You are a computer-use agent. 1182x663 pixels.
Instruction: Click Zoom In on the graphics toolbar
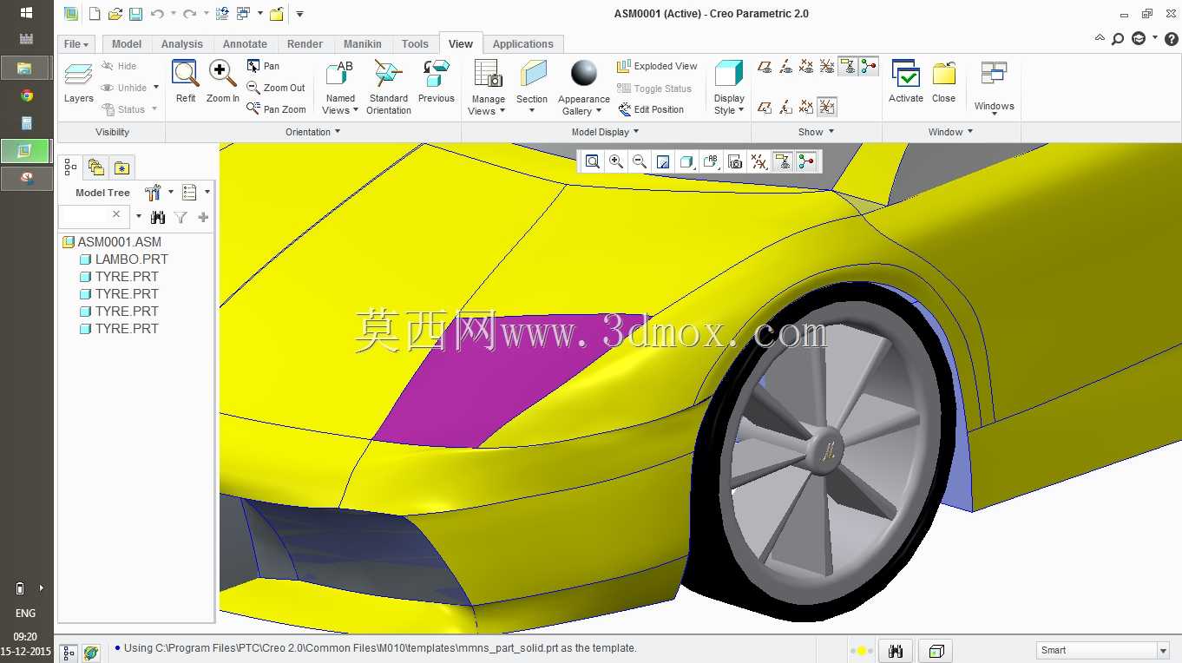pyautogui.click(x=616, y=161)
